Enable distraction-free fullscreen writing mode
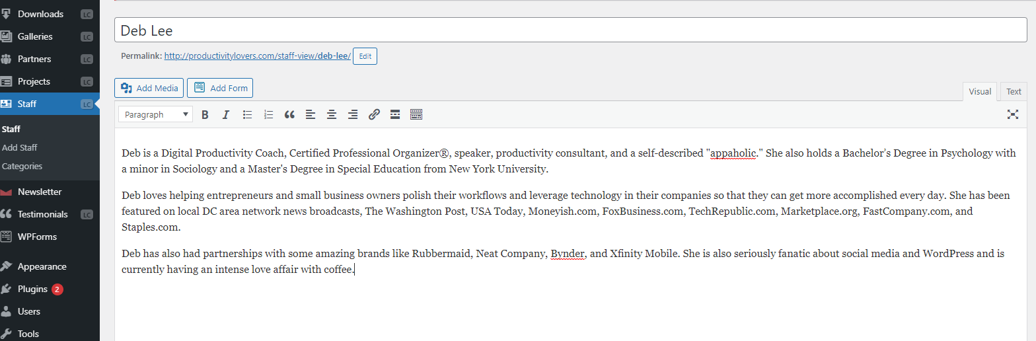Image resolution: width=1036 pixels, height=341 pixels. tap(1012, 114)
